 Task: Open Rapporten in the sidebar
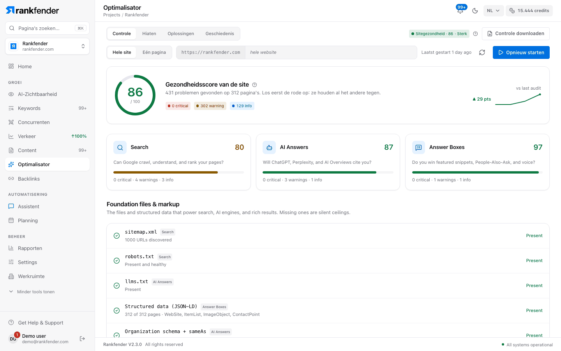pyautogui.click(x=47, y=248)
